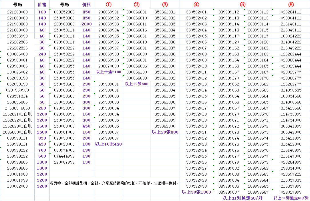The height and width of the screenshot is (201, 310).
Task: Click the note 以上30张1000
Action: (x=196, y=192)
